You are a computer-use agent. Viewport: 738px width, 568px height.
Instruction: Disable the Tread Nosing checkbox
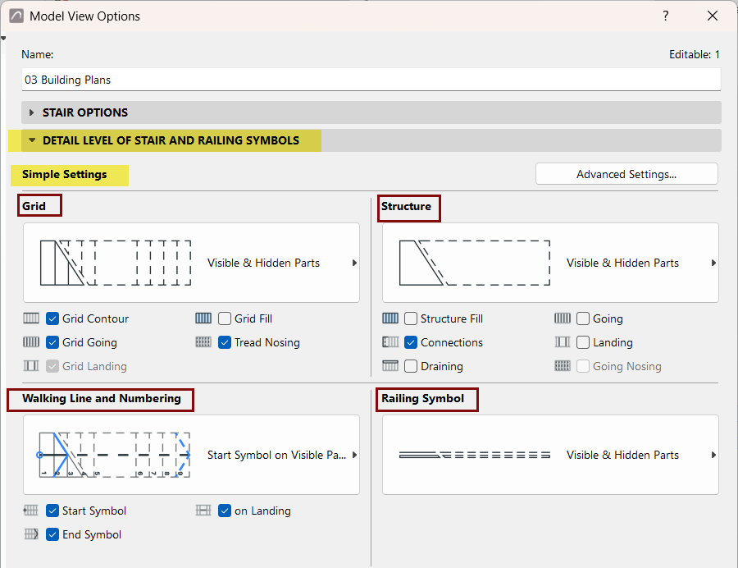pos(225,342)
